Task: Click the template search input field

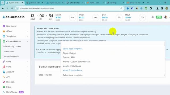Action: (113, 44)
